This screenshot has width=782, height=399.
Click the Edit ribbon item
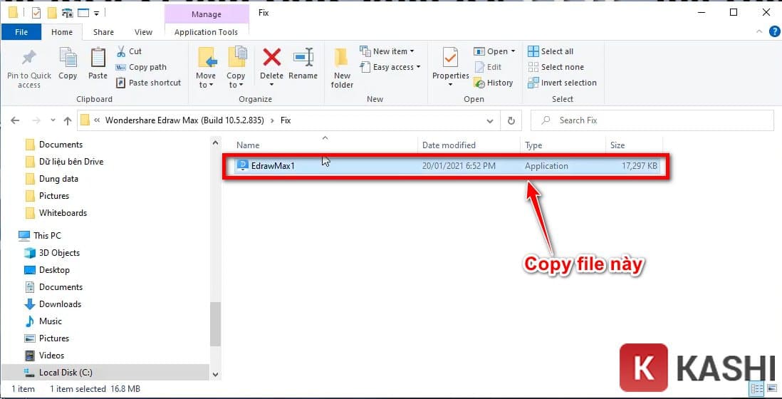coord(489,67)
